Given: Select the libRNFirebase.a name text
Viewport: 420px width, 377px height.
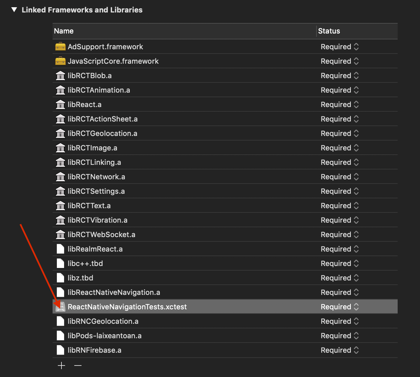Looking at the screenshot, I should [x=95, y=350].
